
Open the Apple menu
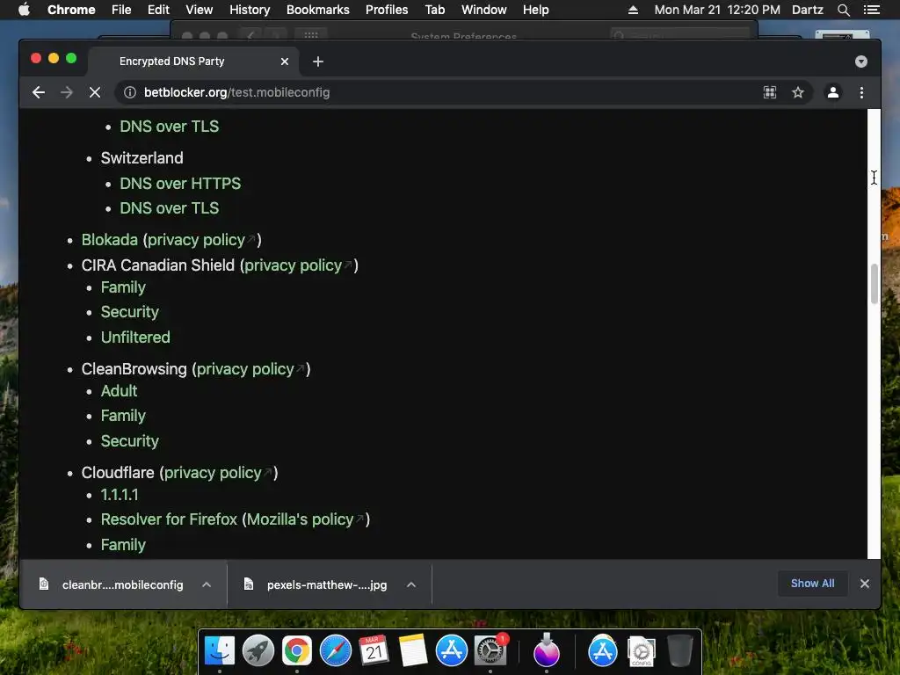[24, 10]
